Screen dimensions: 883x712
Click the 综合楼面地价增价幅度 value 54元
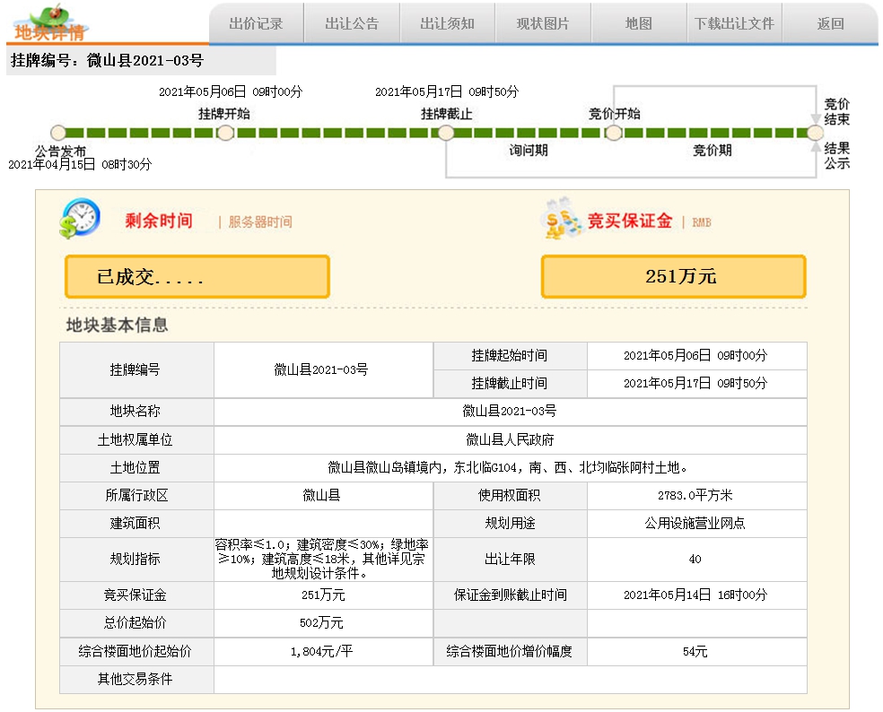pyautogui.click(x=695, y=652)
